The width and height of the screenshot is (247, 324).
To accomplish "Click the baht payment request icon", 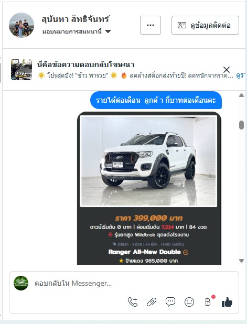I will coord(208,302).
